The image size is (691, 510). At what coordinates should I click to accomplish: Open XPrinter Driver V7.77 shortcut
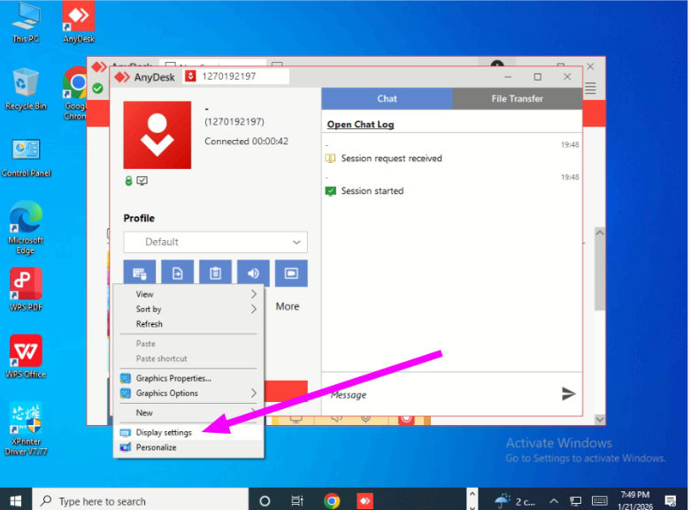click(26, 429)
